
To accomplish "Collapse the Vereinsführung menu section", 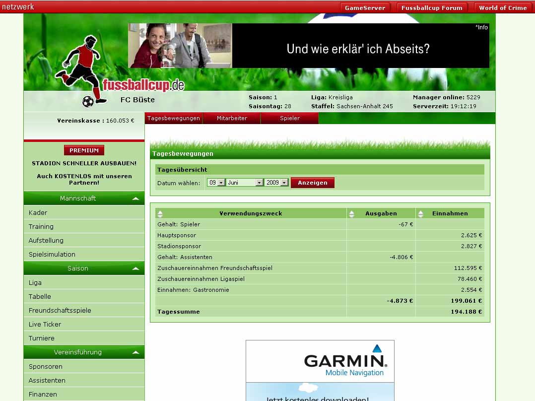I will point(135,352).
